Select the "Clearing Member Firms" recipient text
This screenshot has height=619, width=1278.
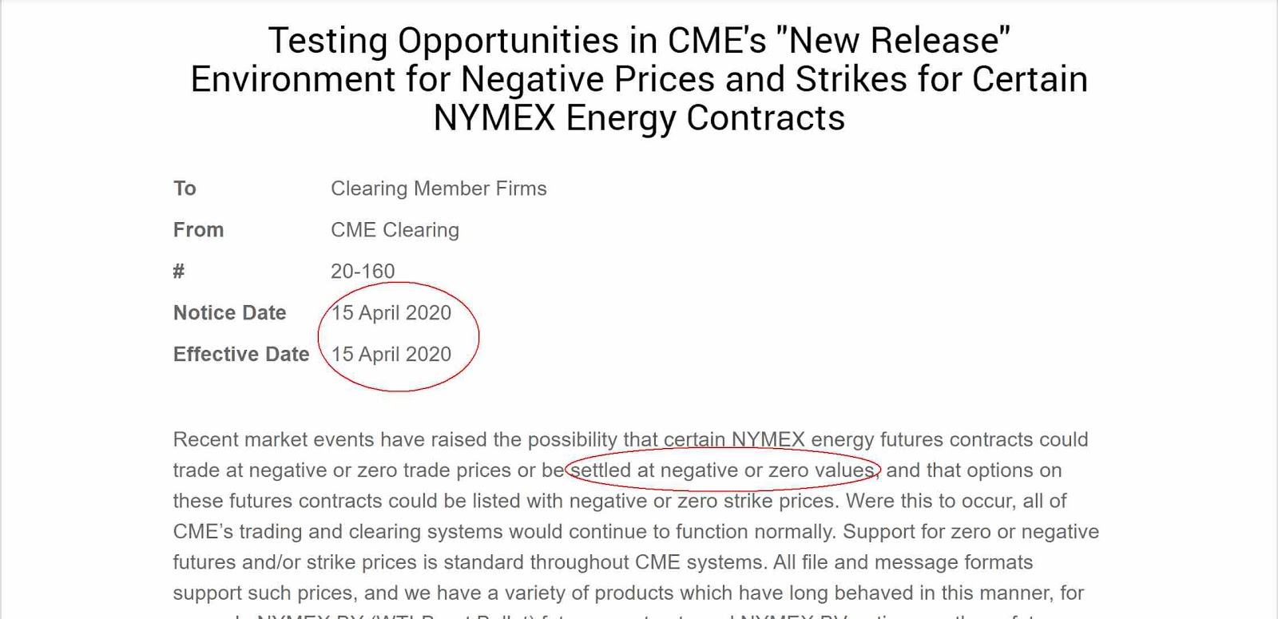point(439,188)
